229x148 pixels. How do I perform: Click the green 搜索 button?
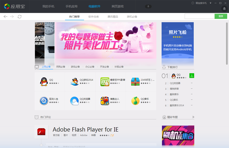[221, 16]
